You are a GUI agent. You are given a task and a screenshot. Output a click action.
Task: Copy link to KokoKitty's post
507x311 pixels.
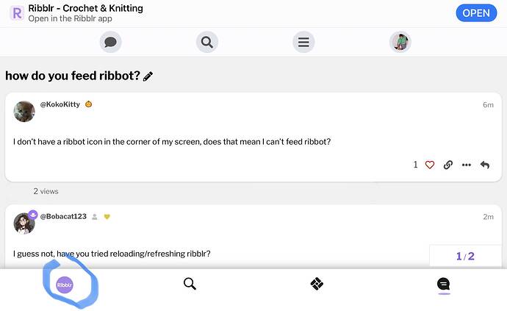[x=447, y=165]
